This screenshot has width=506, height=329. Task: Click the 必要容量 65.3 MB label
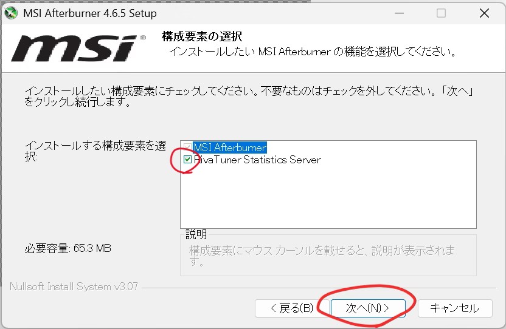[x=68, y=248]
